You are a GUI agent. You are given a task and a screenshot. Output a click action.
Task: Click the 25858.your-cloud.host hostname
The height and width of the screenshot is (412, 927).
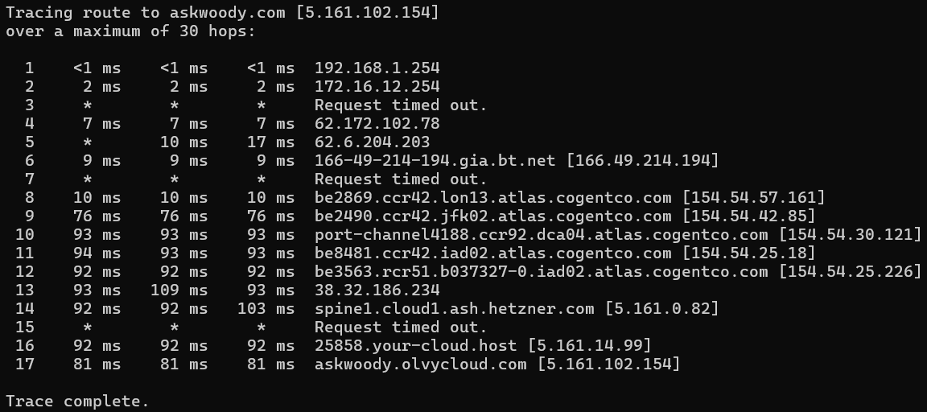420,346
